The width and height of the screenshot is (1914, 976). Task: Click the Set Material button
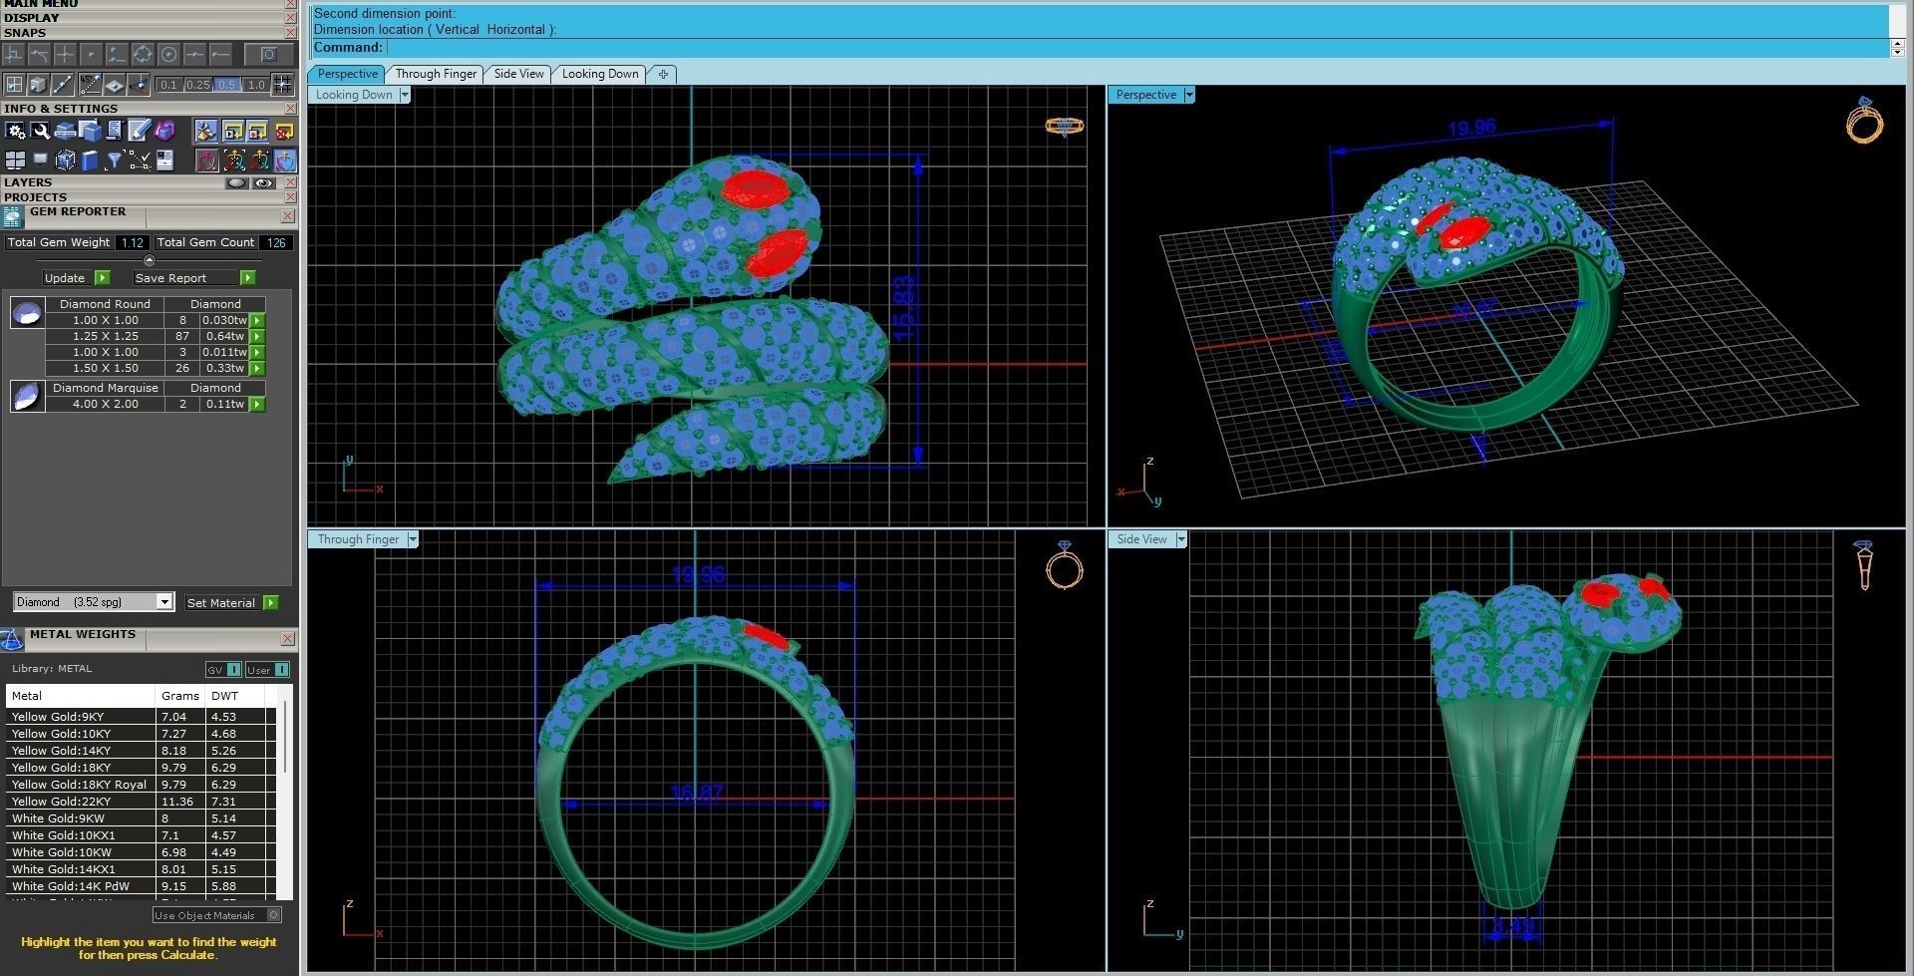pyautogui.click(x=231, y=603)
